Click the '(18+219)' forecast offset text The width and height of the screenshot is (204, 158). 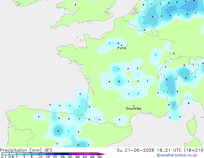pos(194,150)
